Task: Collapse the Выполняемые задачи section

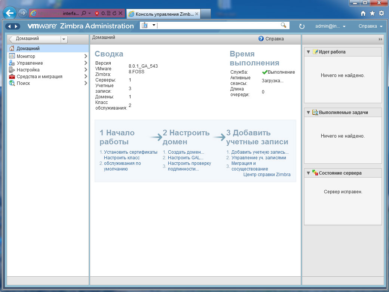Action: 309,113
